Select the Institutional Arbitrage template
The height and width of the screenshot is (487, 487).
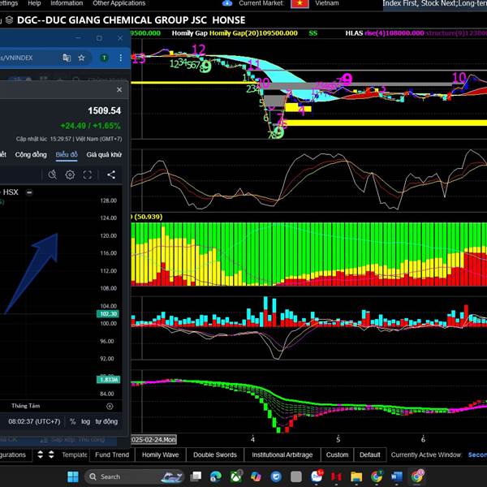click(x=282, y=455)
